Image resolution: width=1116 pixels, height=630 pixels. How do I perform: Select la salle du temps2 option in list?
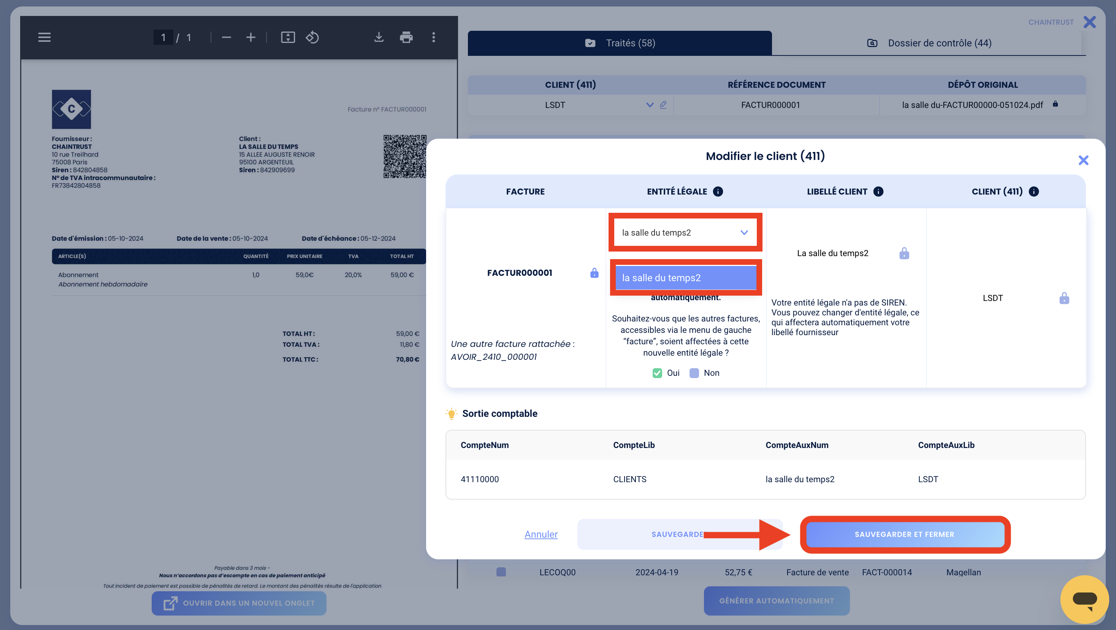coord(685,278)
